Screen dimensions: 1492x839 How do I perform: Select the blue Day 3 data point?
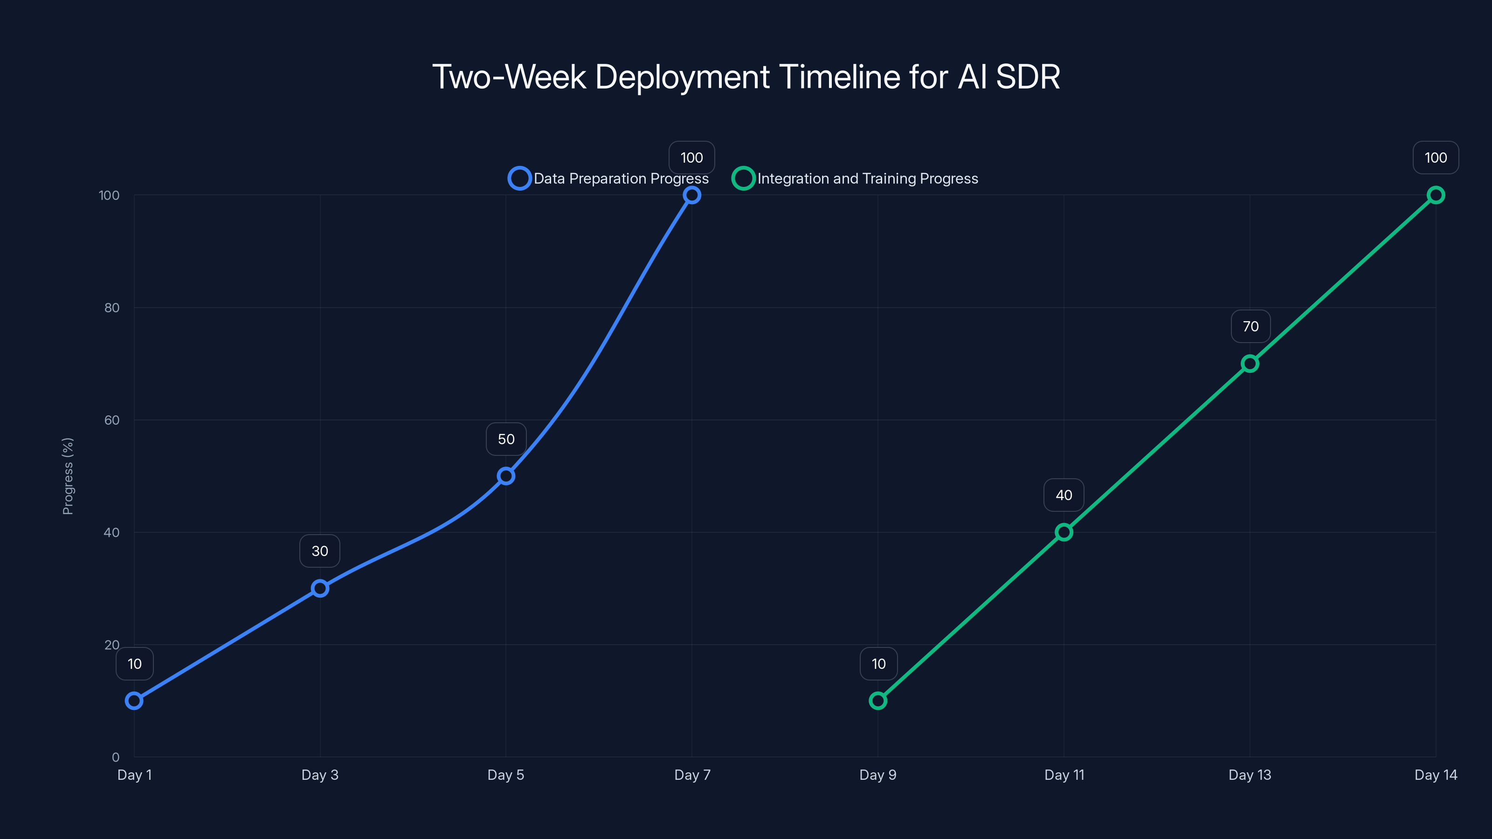(320, 588)
